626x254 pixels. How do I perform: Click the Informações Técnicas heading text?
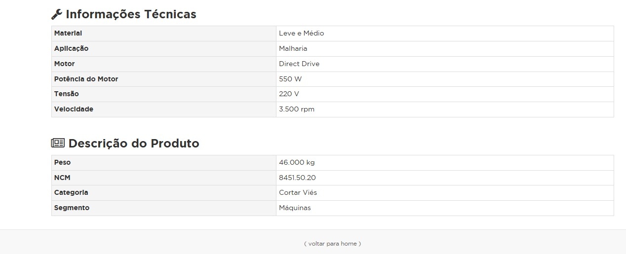(131, 14)
